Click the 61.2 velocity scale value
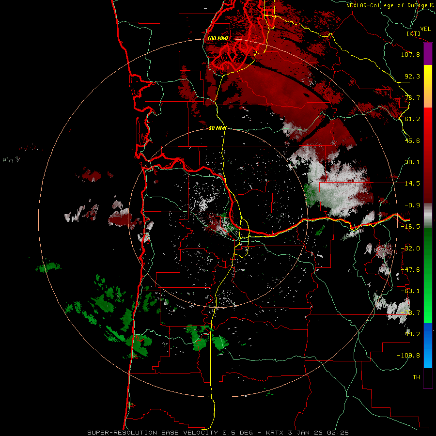Screen dimensions: 436x436 (412, 119)
